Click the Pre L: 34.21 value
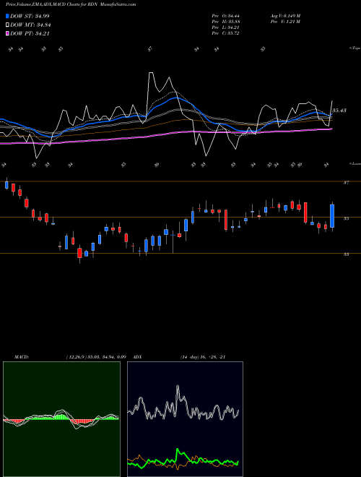361x477 pixels. coord(225,27)
